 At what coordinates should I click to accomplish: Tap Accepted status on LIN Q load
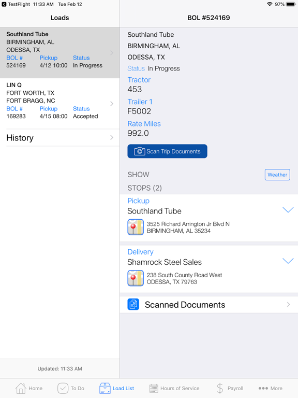click(85, 116)
